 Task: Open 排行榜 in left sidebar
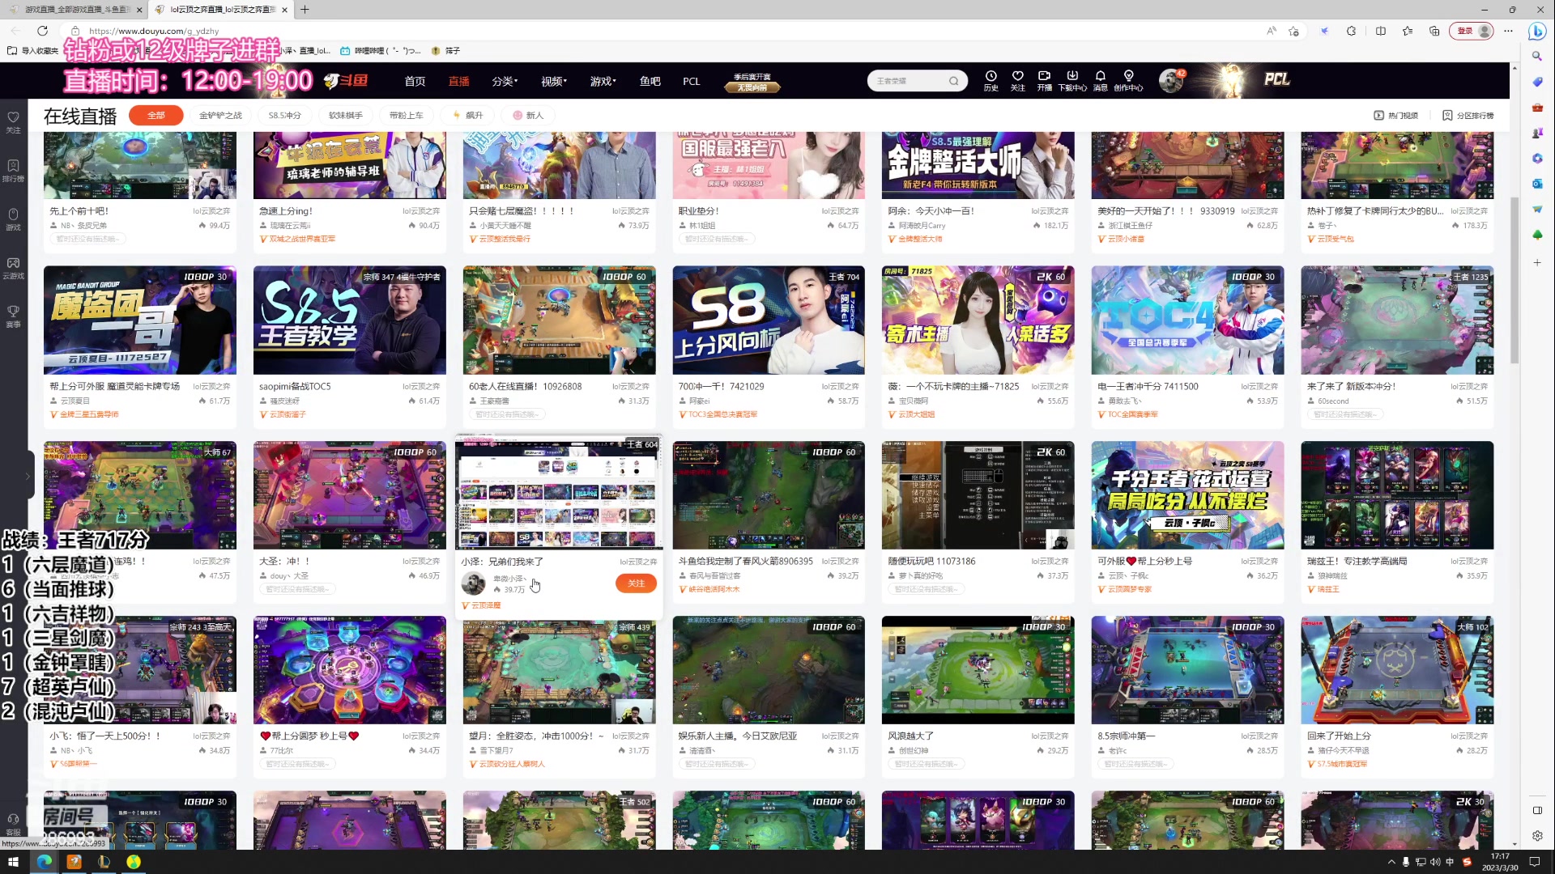coord(13,170)
